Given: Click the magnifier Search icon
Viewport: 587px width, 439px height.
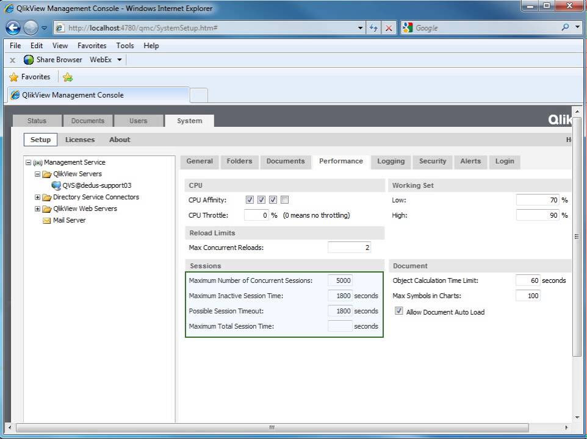Looking at the screenshot, I should (566, 27).
